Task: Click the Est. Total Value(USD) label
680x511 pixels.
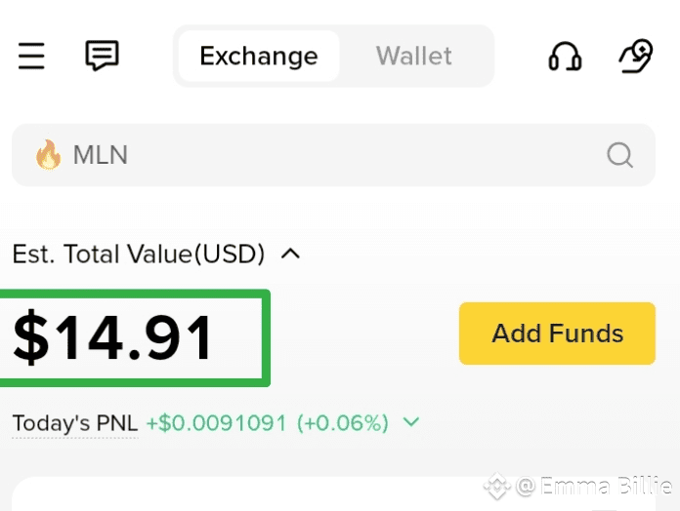Action: pyautogui.click(x=139, y=255)
